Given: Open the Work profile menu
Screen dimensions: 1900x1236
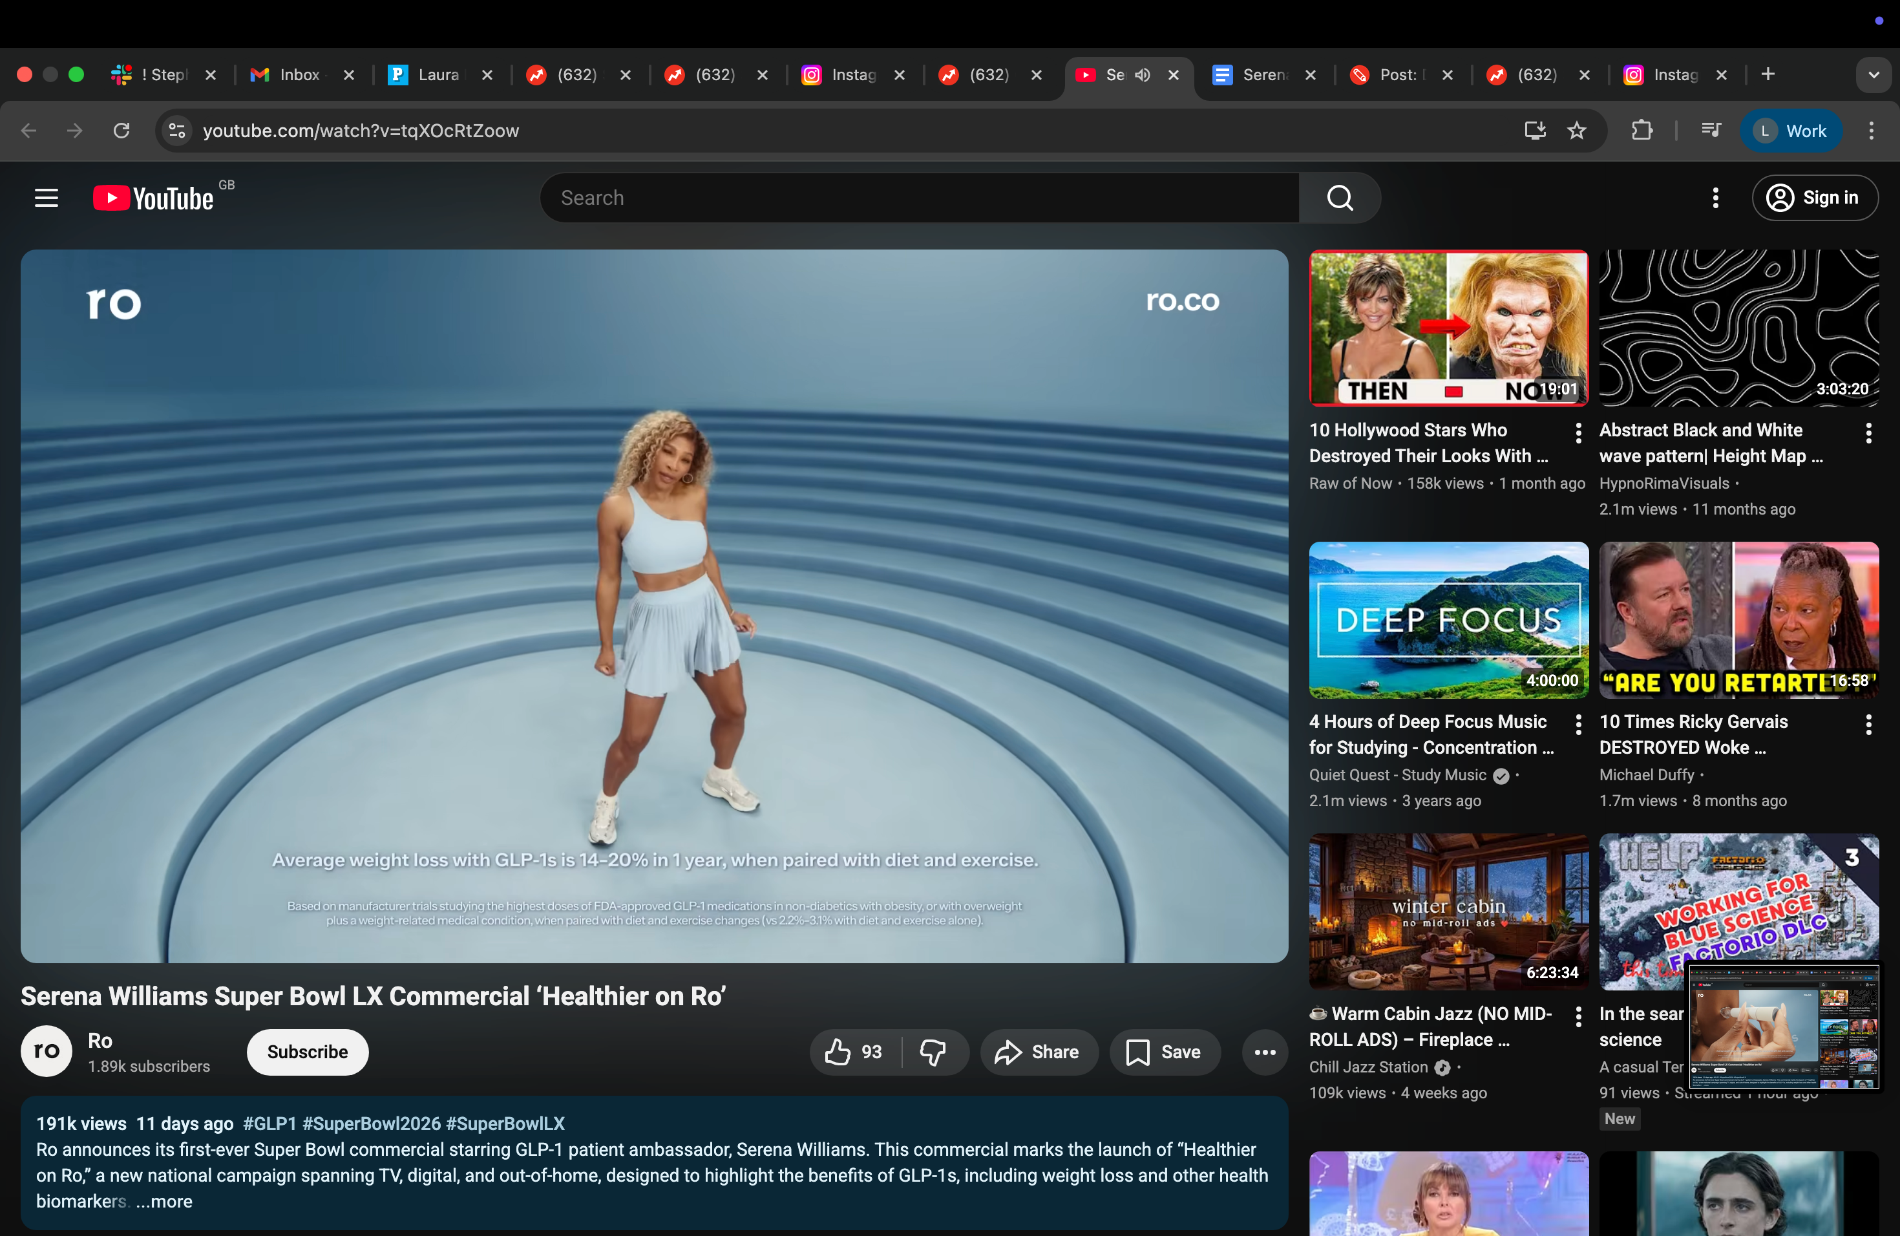Looking at the screenshot, I should (1791, 130).
